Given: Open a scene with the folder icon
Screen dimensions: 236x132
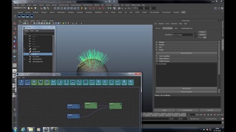Looking at the screenshot, I should tap(32, 8).
